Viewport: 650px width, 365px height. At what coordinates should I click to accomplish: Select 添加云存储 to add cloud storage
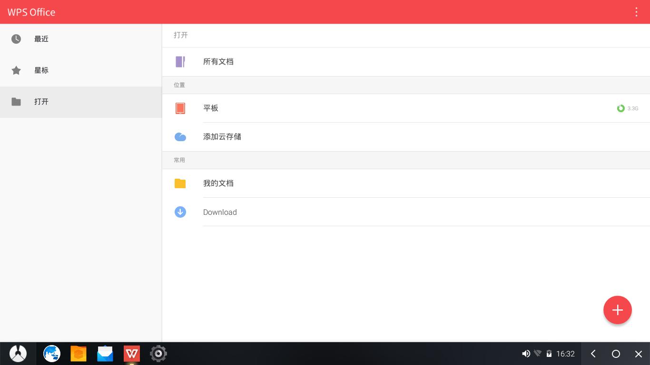(x=406, y=137)
